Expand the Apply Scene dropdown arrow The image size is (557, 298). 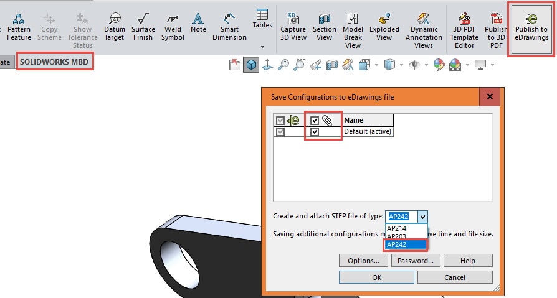pyautogui.click(x=467, y=65)
